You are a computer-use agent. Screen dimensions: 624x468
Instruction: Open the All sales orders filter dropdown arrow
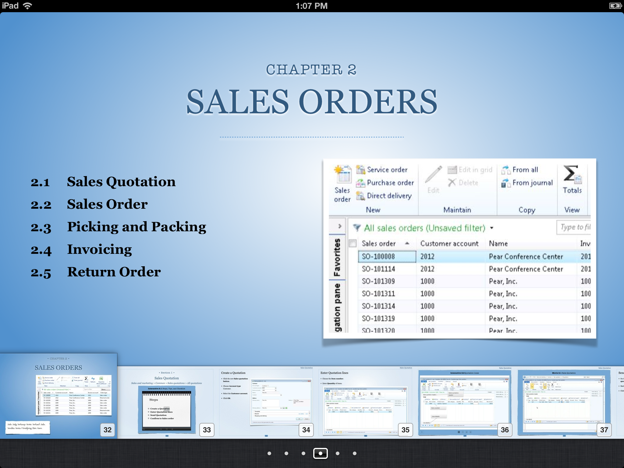(492, 228)
